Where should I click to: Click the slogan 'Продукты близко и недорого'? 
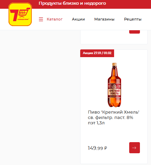72,3
